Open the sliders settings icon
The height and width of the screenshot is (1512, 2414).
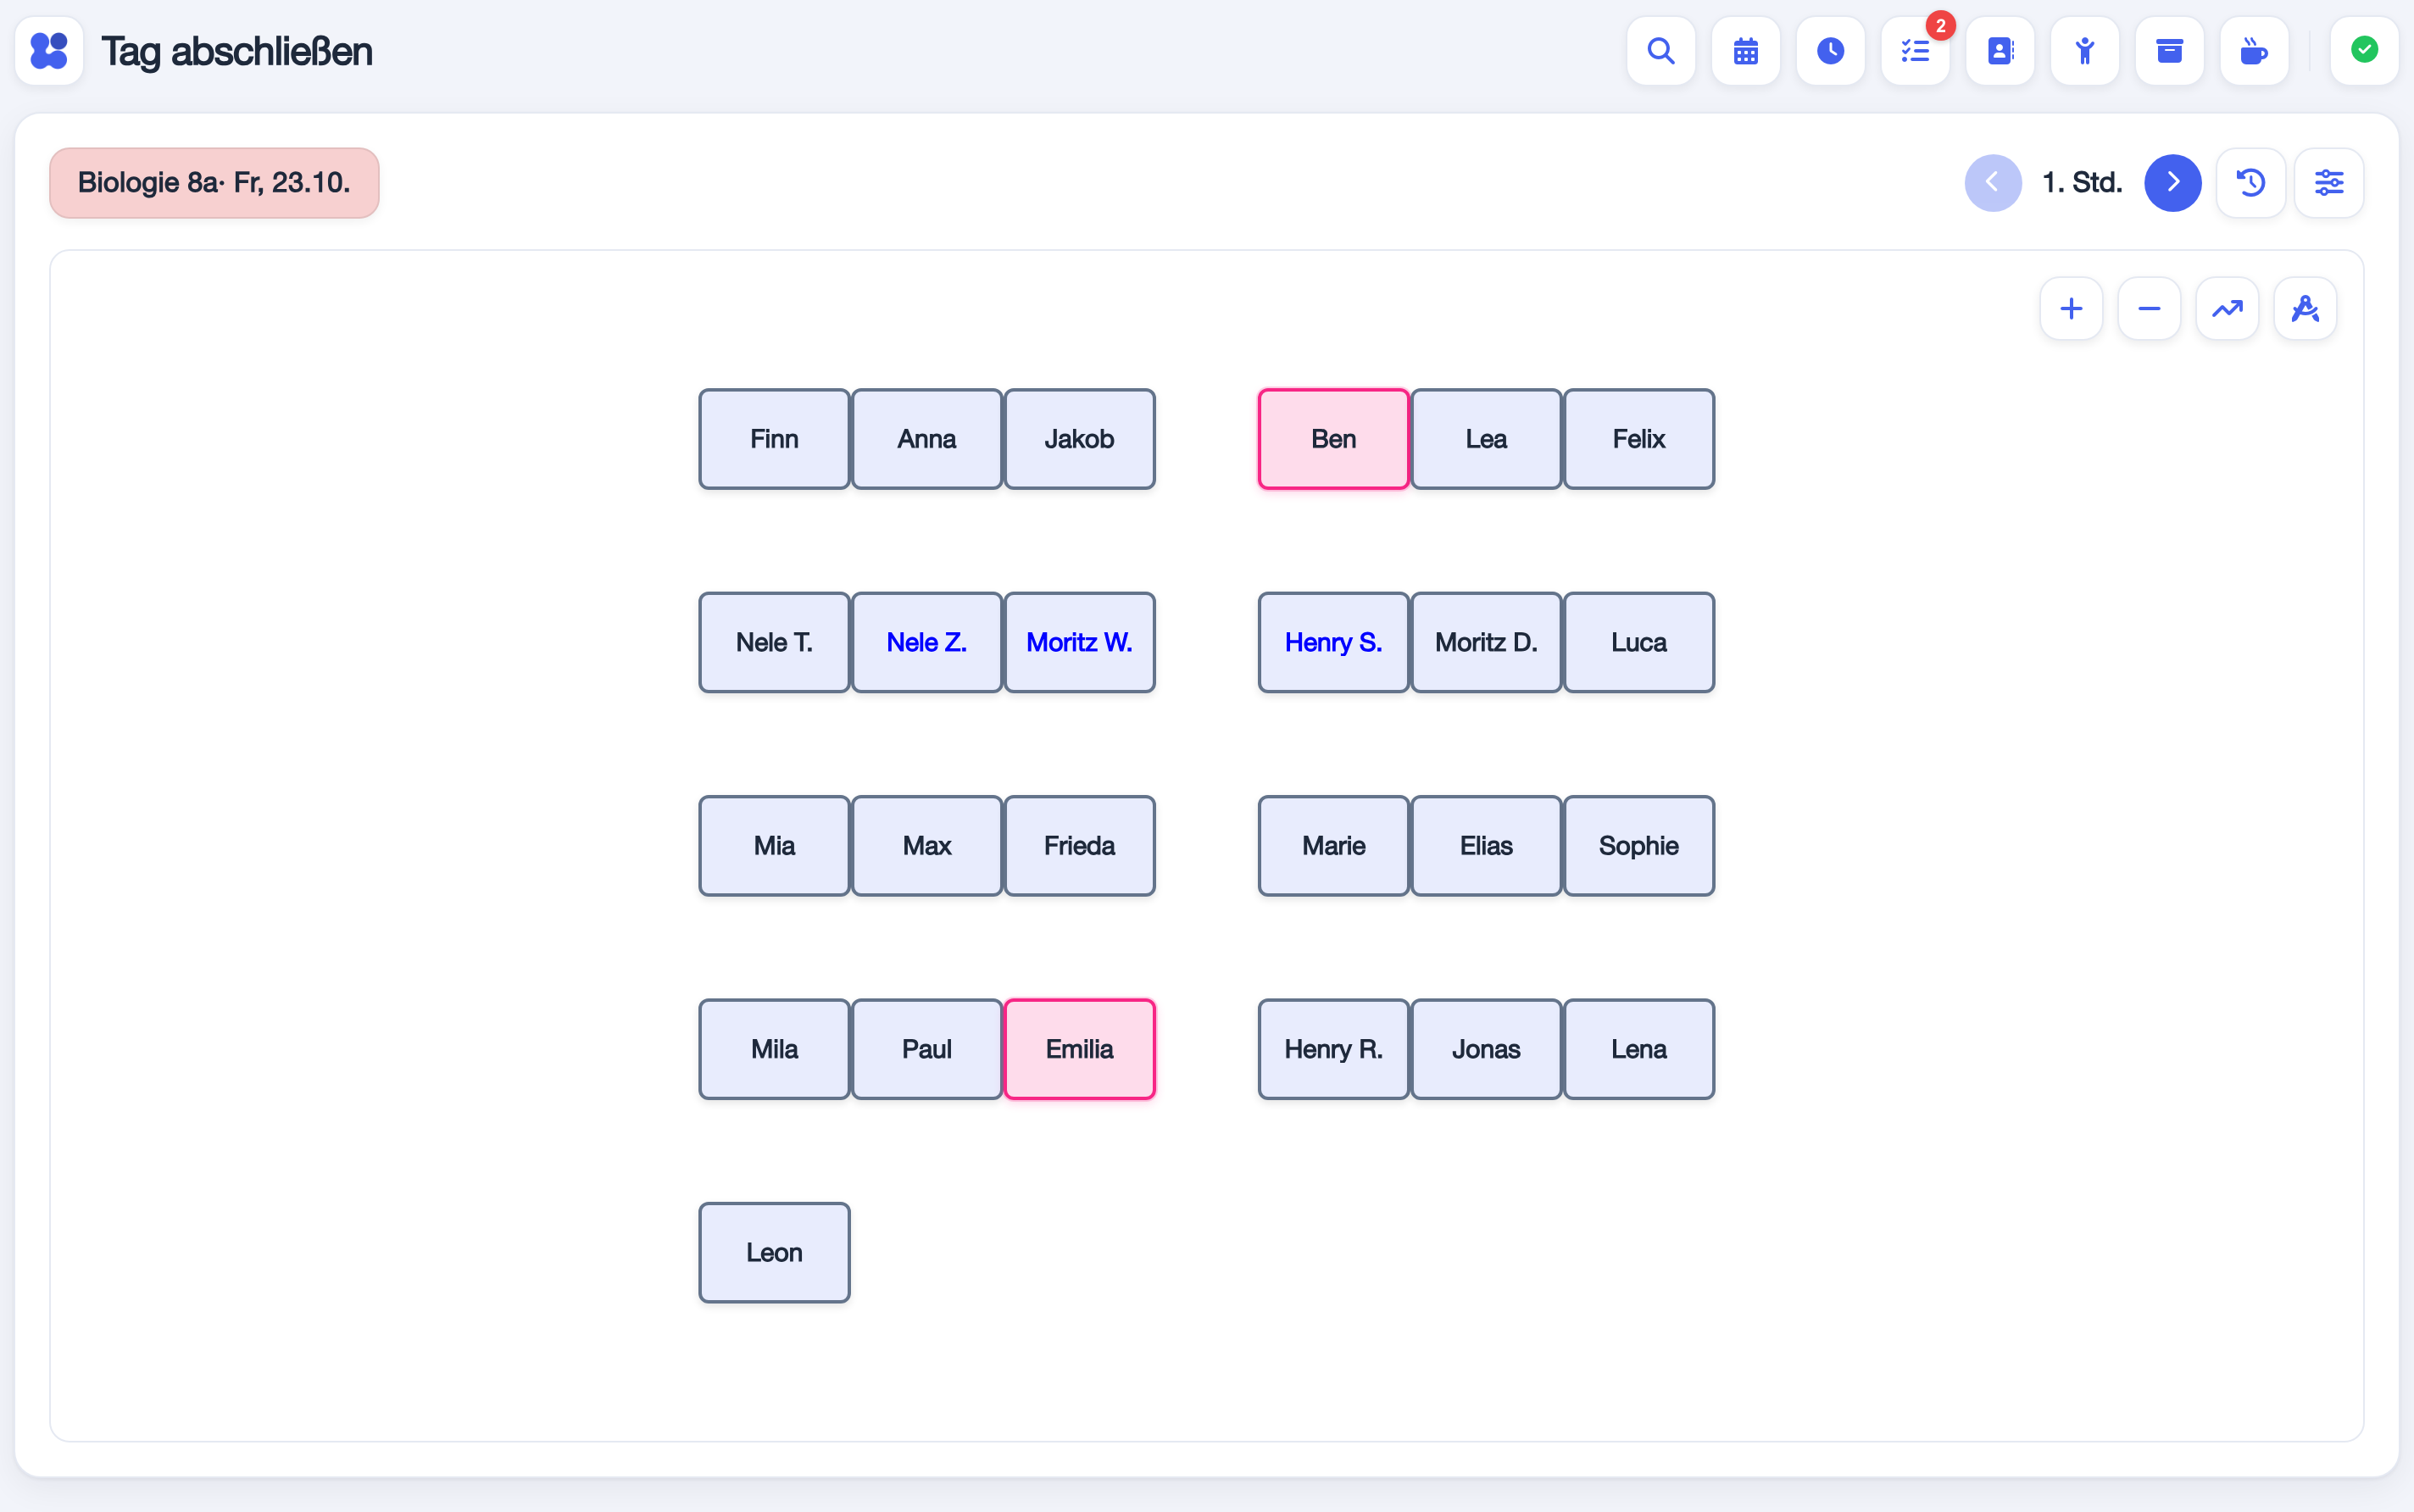click(x=2329, y=182)
